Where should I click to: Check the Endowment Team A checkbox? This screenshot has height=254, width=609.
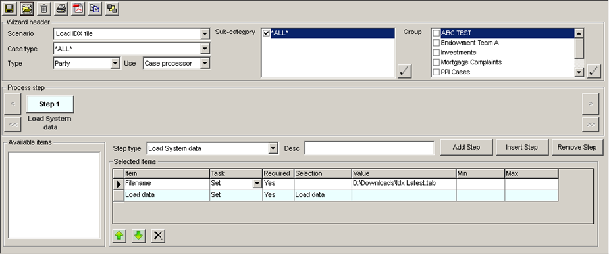[x=436, y=43]
